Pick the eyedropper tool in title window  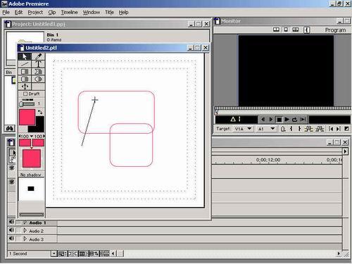coord(38,56)
